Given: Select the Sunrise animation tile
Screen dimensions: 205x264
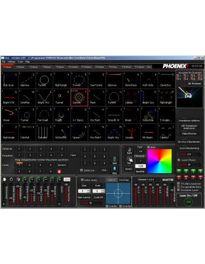Looking at the screenshot, I should 79,97.
